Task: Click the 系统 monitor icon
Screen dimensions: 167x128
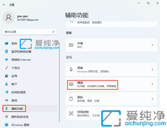Action: pyautogui.click(x=7, y=43)
